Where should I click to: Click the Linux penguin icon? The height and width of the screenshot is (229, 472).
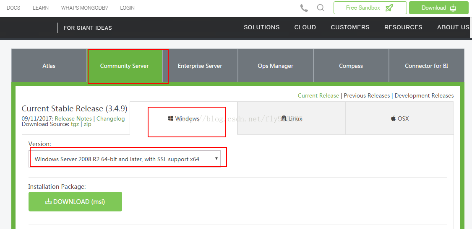(x=284, y=118)
